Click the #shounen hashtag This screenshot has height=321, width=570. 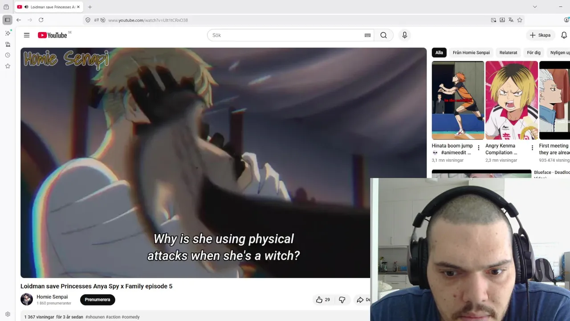(x=95, y=317)
